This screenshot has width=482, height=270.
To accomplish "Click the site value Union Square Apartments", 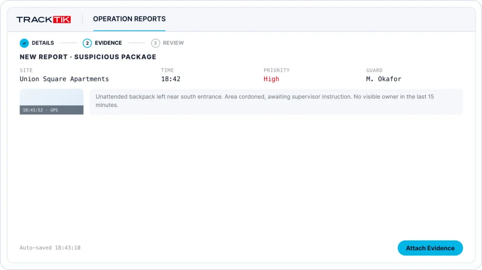I will pos(64,79).
